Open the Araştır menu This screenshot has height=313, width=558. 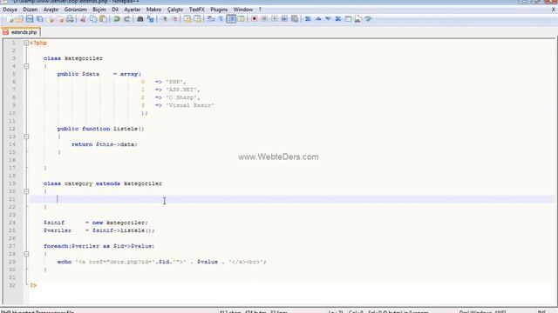point(51,10)
